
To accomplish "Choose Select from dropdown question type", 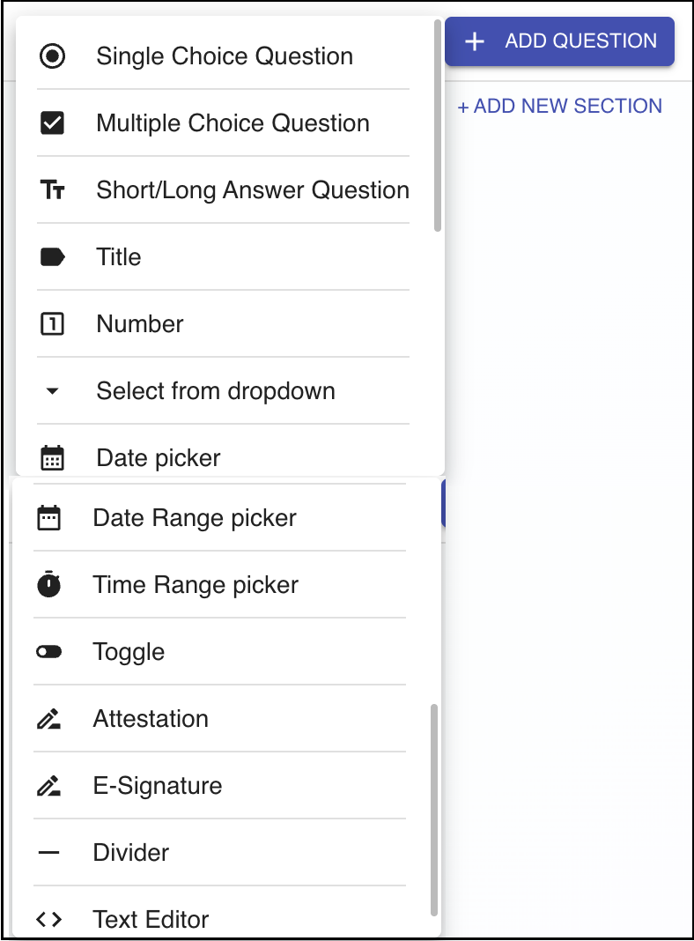I will coord(216,391).
